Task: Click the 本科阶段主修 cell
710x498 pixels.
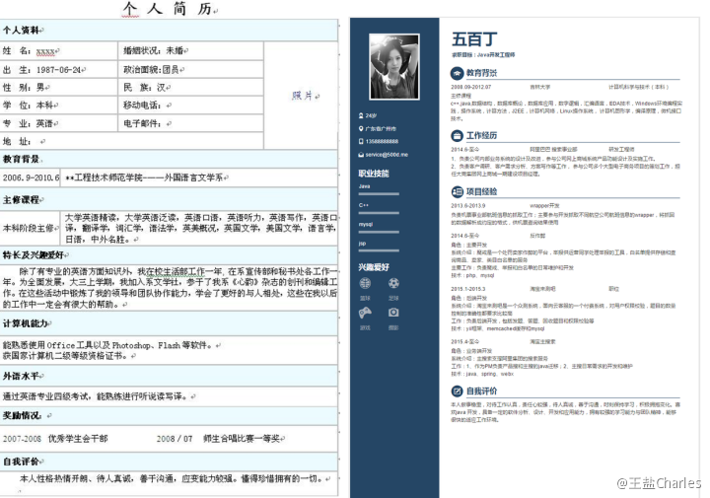Action: 31,228
